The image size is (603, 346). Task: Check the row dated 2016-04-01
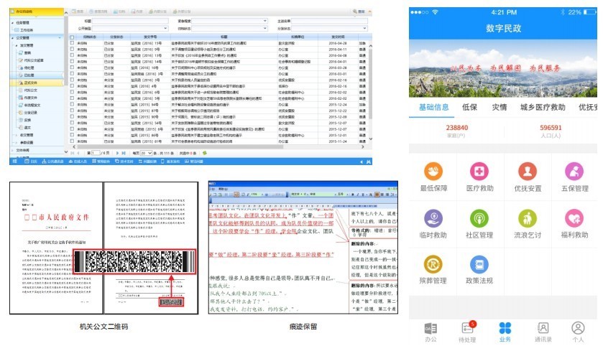coord(72,62)
